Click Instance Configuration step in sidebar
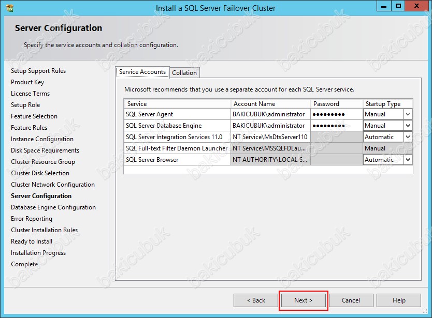The width and height of the screenshot is (432, 318). coord(42,139)
